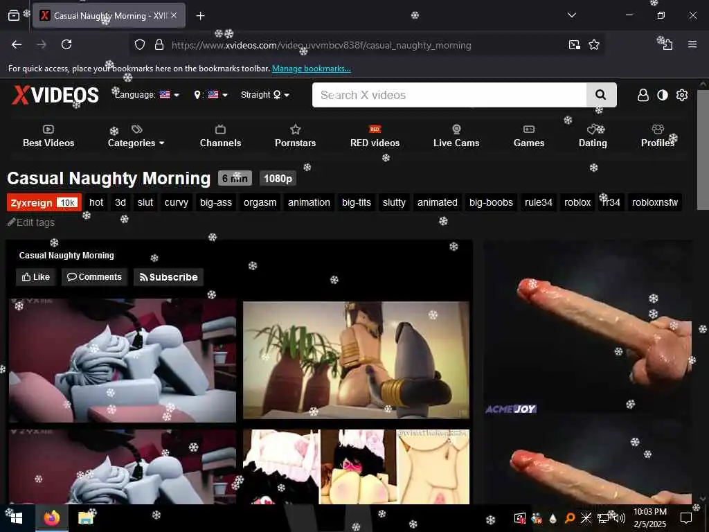Viewport: 709px width, 532px height.
Task: Open the Profiles section
Action: click(x=658, y=136)
